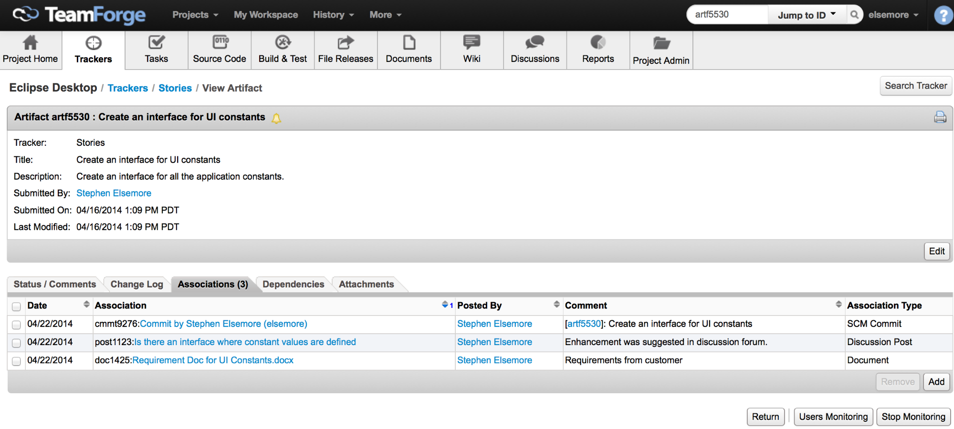This screenshot has height=429, width=954.
Task: Switch to the Dependencies tab
Action: coord(293,285)
